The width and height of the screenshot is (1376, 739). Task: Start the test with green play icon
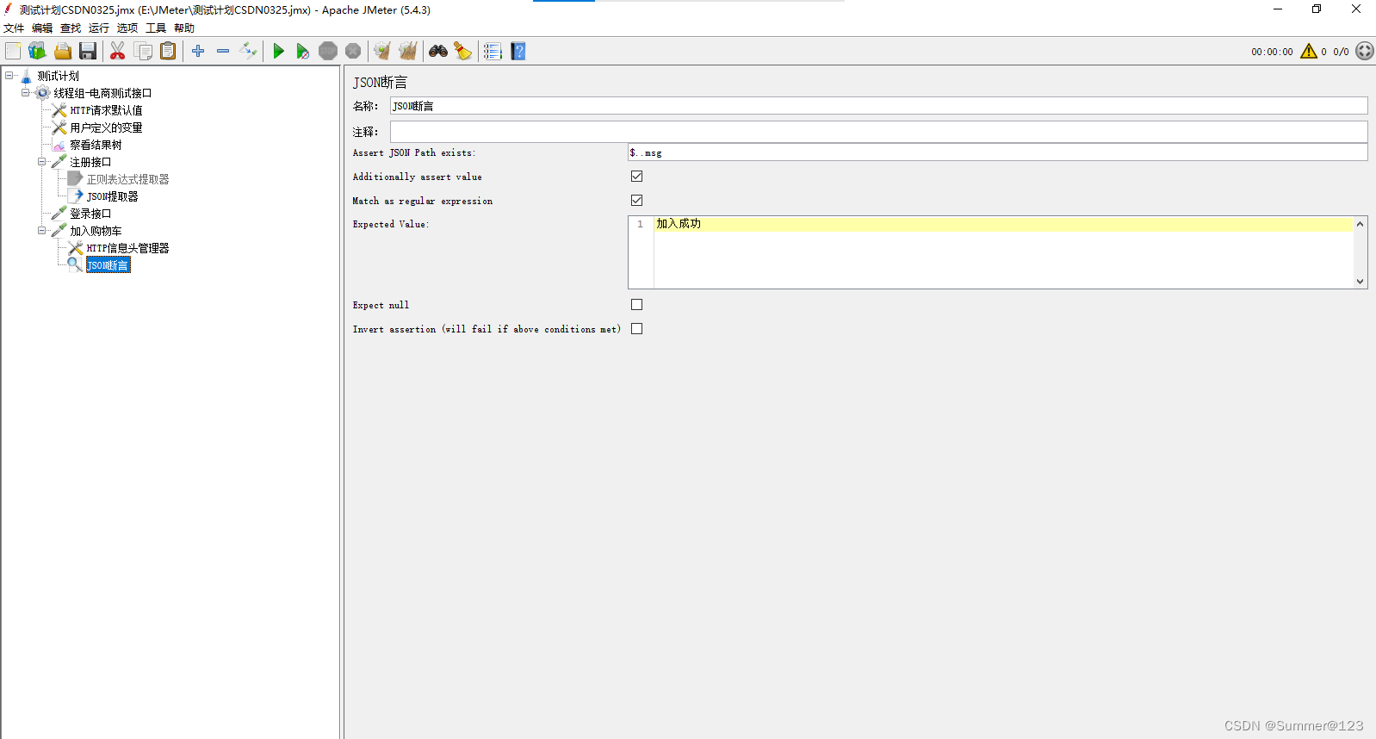[x=278, y=52]
